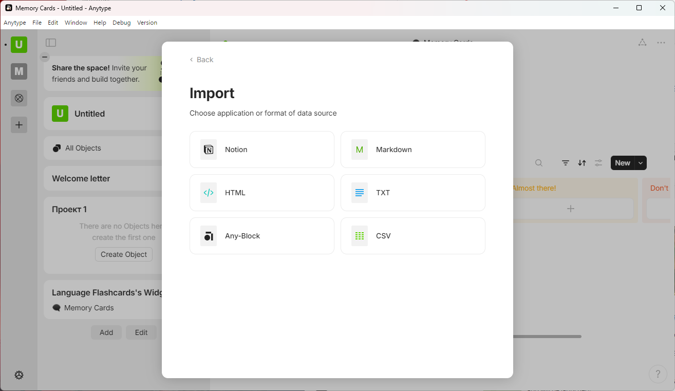Viewport: 675px width, 391px height.
Task: Click the Проект 1 widget title
Action: [69, 209]
